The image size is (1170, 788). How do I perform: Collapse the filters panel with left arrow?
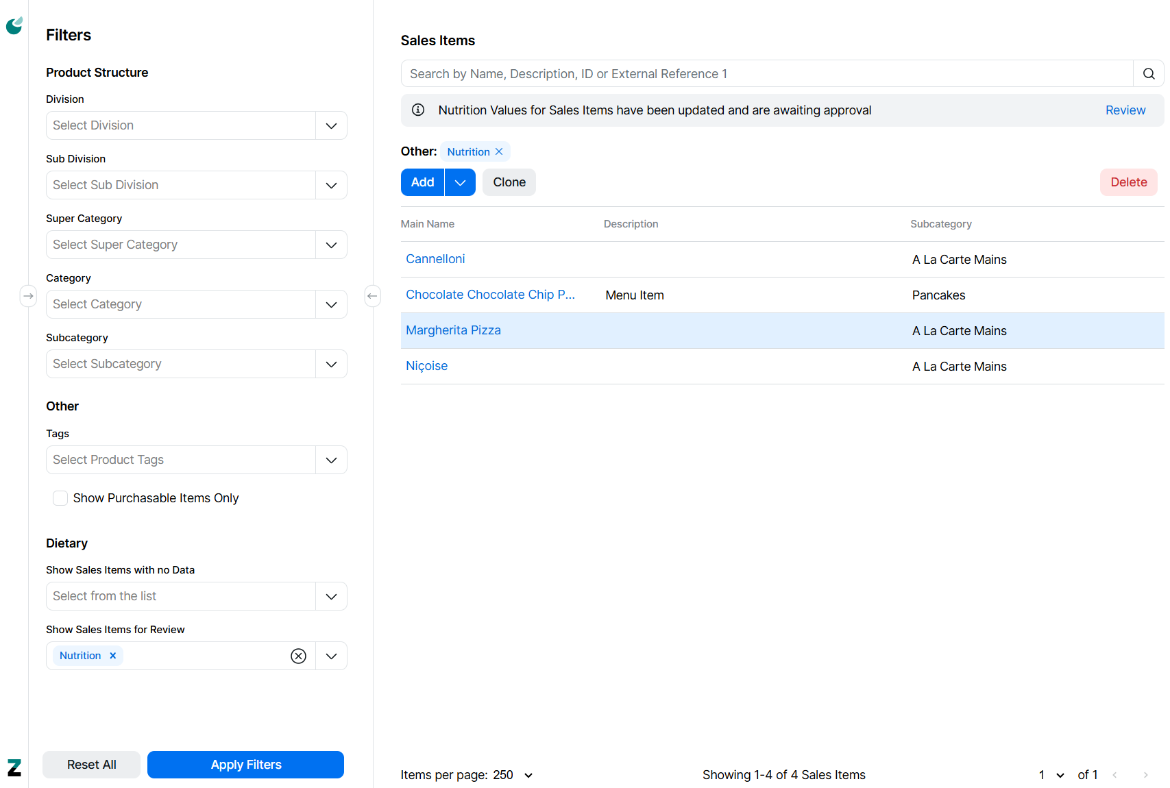coord(372,296)
